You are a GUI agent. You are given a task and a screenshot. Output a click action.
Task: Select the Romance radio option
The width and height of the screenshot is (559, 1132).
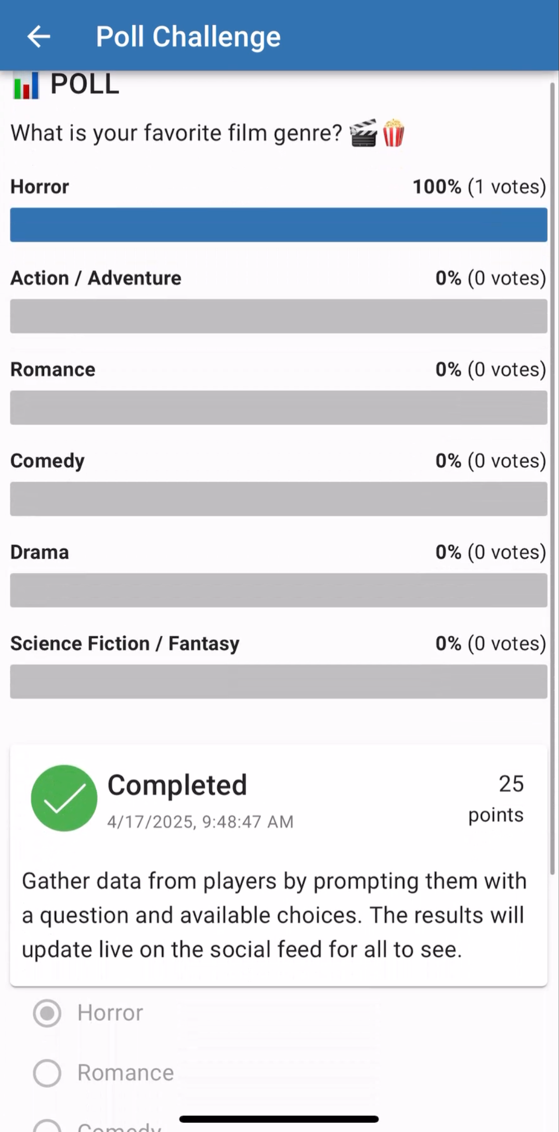(x=47, y=1073)
